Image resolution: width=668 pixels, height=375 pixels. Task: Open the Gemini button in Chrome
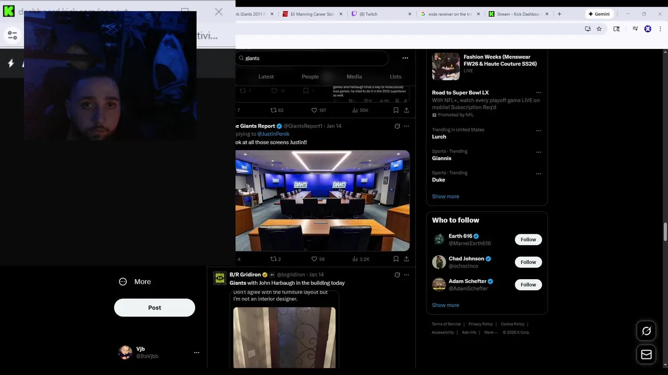(x=599, y=14)
